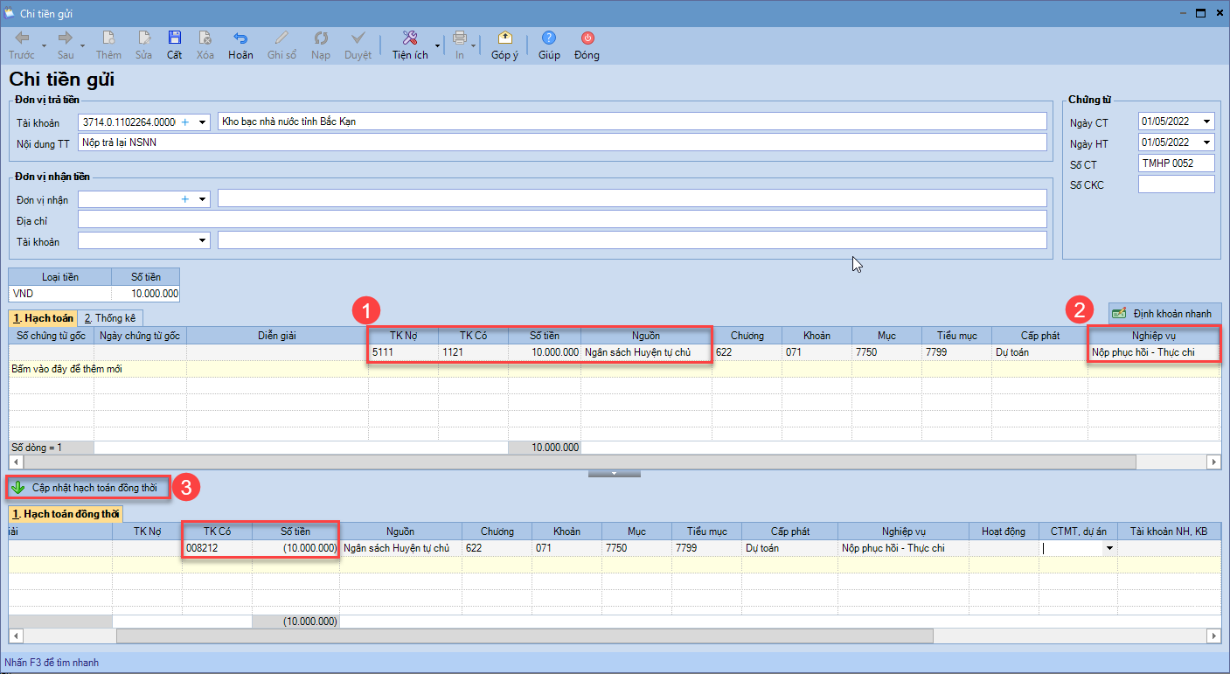This screenshot has height=674, width=1230.
Task: Click the Tiểu mục cell 7799 in upper grid
Action: click(x=956, y=352)
